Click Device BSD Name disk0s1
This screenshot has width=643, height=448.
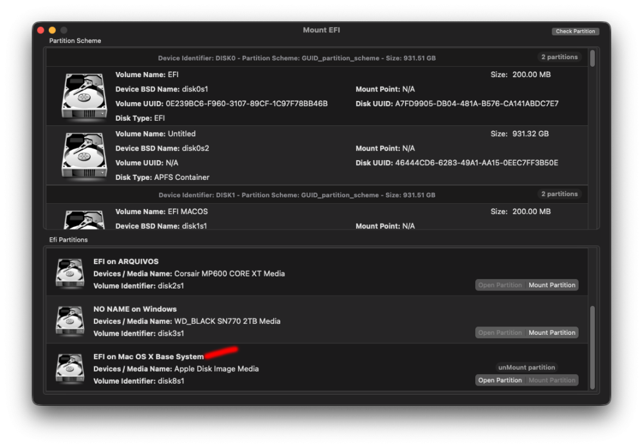tap(161, 89)
